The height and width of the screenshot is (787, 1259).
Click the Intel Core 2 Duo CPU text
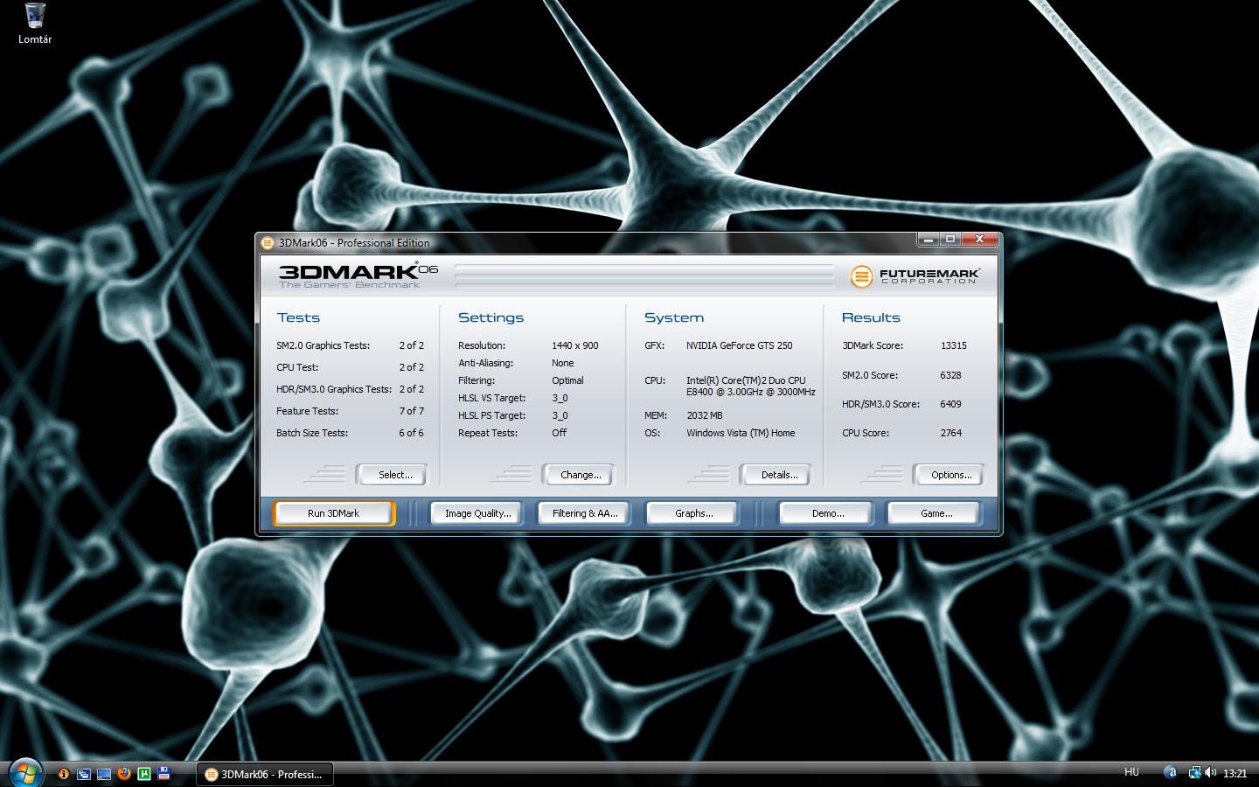pyautogui.click(x=750, y=386)
